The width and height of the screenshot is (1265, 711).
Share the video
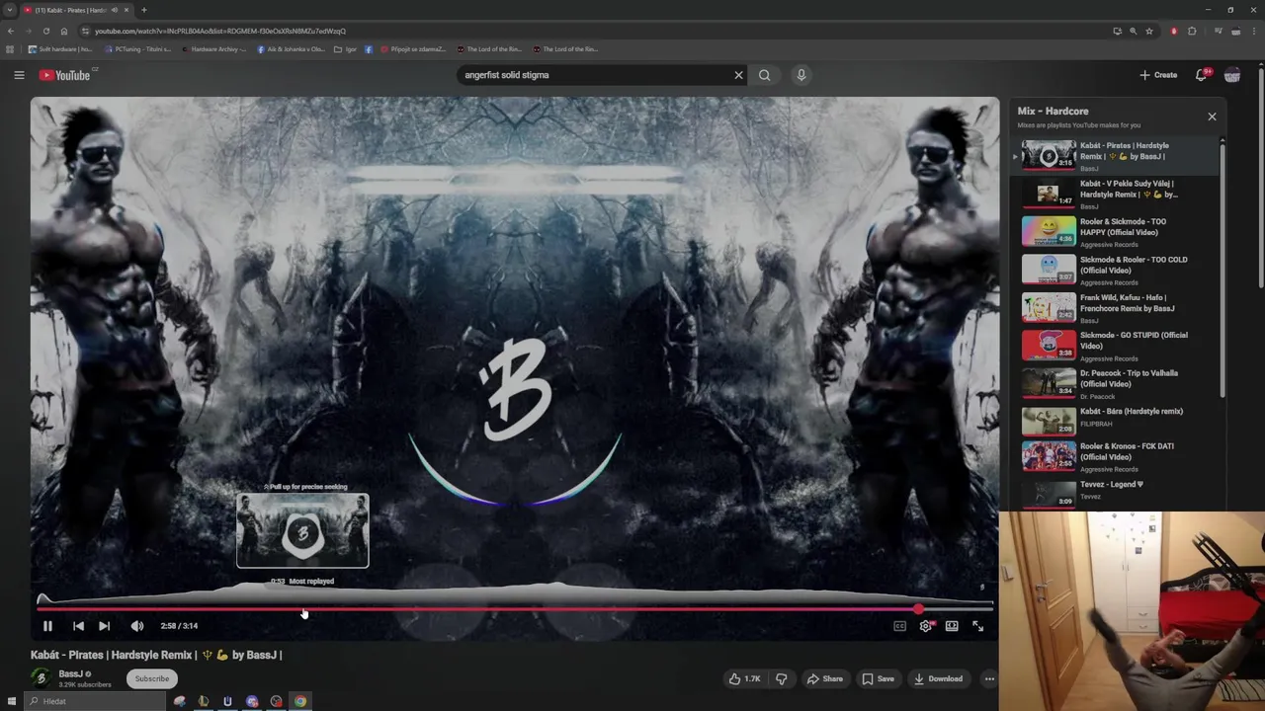pos(825,678)
